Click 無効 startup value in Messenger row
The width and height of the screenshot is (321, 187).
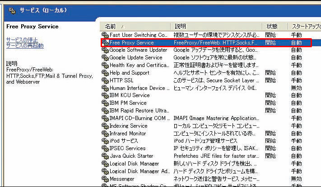pyautogui.click(x=297, y=179)
